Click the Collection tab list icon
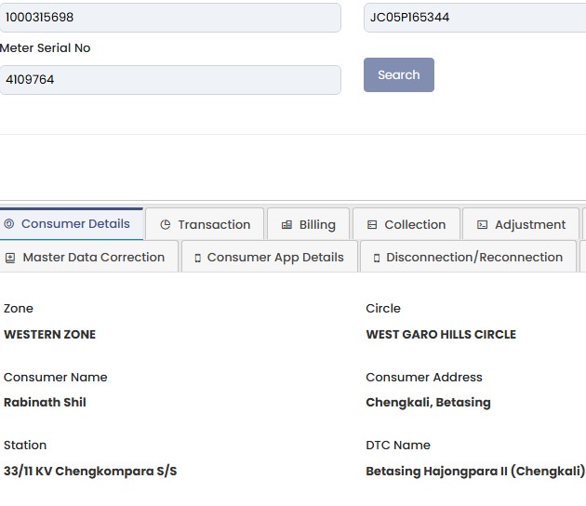Screen dimensions: 586x506 pyautogui.click(x=372, y=225)
